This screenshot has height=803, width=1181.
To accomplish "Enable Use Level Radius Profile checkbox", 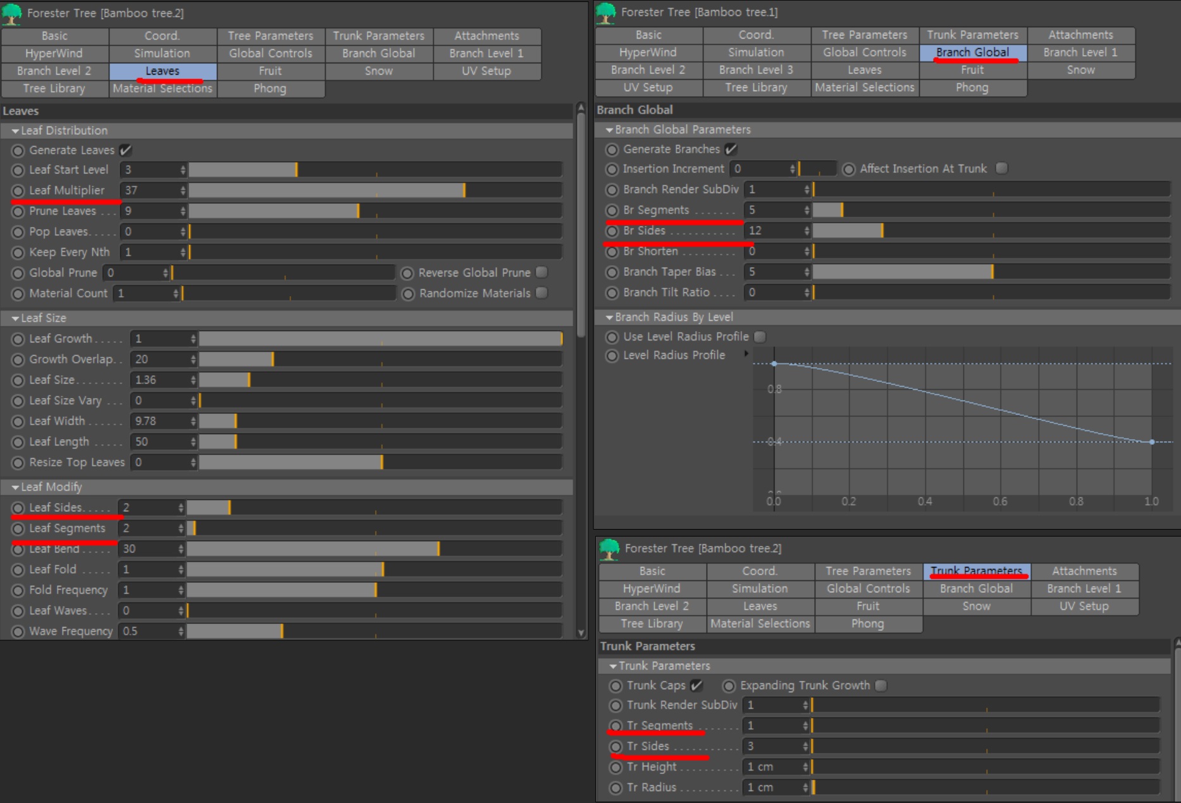I will [x=760, y=337].
